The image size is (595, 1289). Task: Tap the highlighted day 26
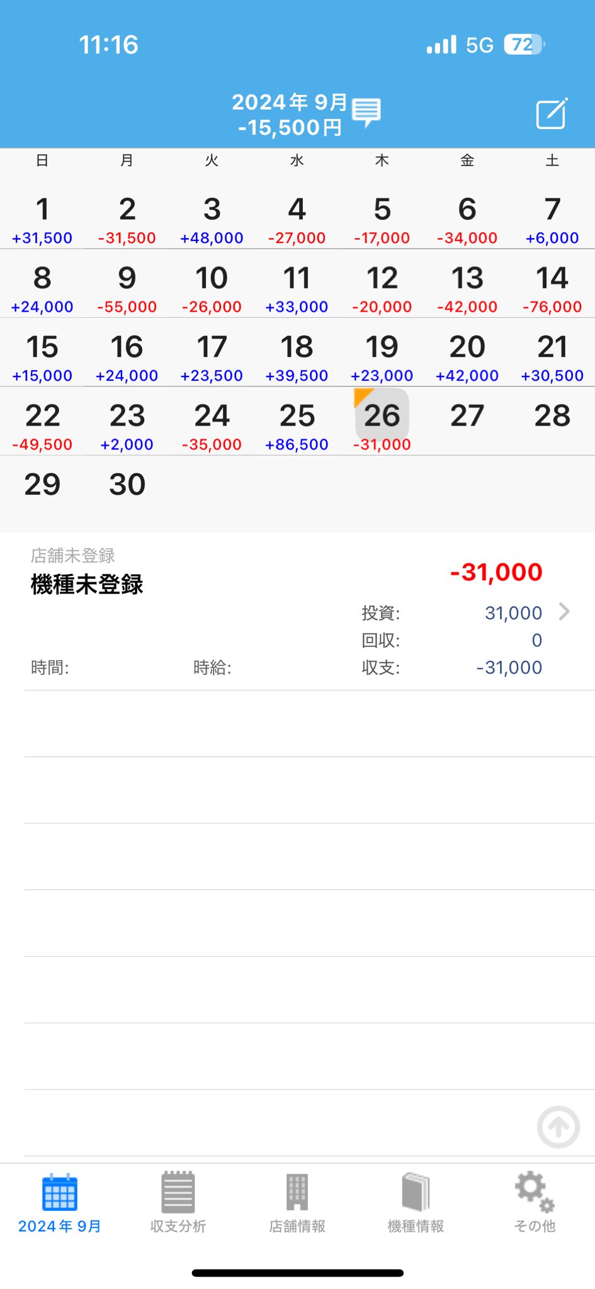click(382, 415)
